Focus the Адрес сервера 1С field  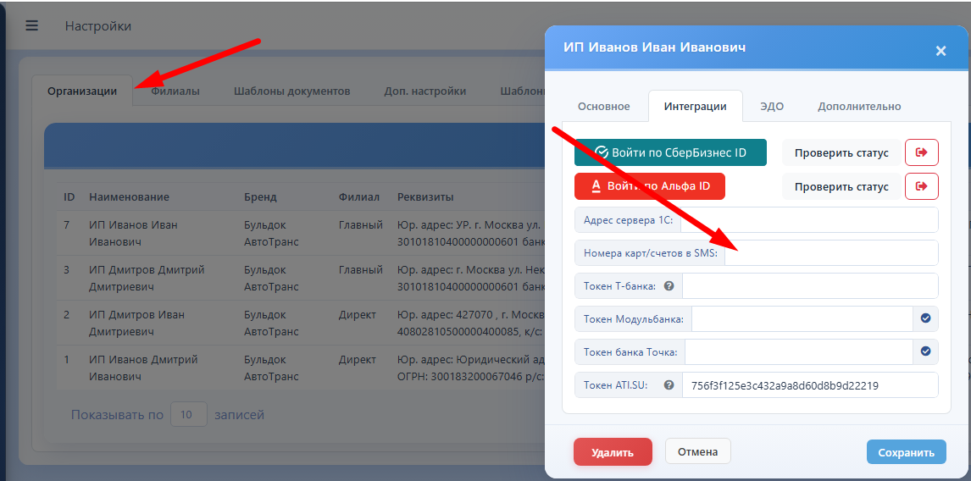click(x=809, y=220)
